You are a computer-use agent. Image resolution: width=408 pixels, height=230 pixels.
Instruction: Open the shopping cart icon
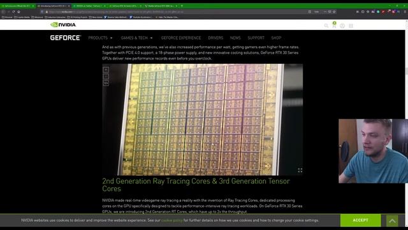[x=334, y=25]
